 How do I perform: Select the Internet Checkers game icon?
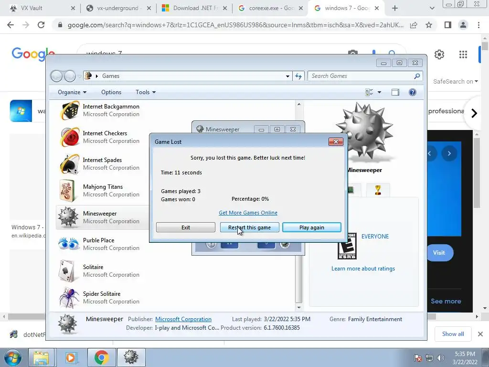pos(70,137)
